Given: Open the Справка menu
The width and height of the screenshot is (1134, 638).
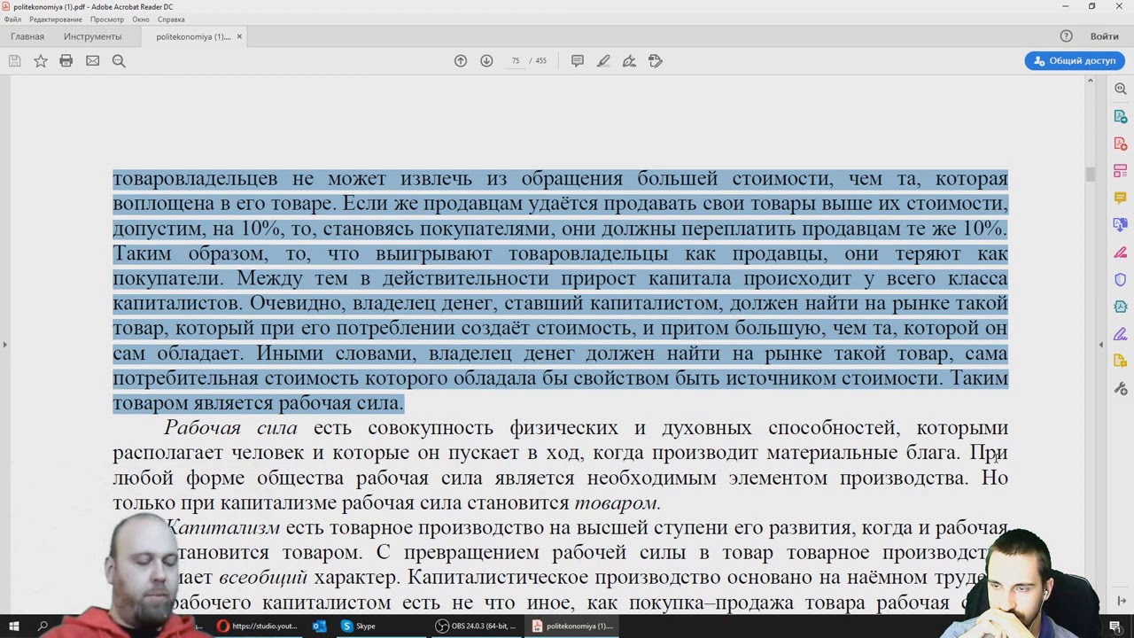Looking at the screenshot, I should [171, 19].
